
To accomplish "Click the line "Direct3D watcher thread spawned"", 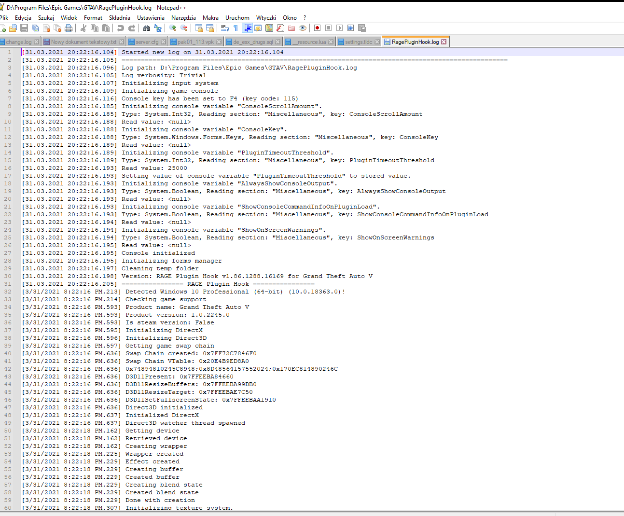I will tap(185, 423).
